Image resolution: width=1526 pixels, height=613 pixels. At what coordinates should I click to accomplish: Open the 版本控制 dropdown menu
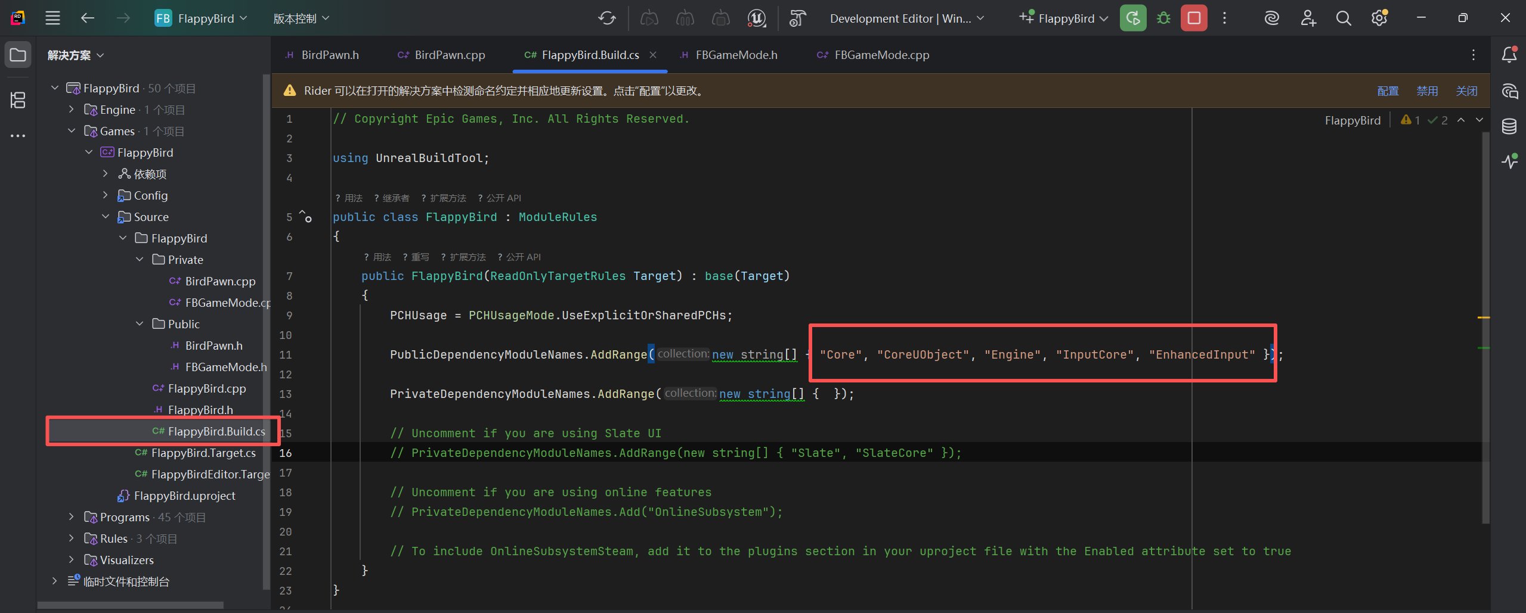pyautogui.click(x=301, y=18)
